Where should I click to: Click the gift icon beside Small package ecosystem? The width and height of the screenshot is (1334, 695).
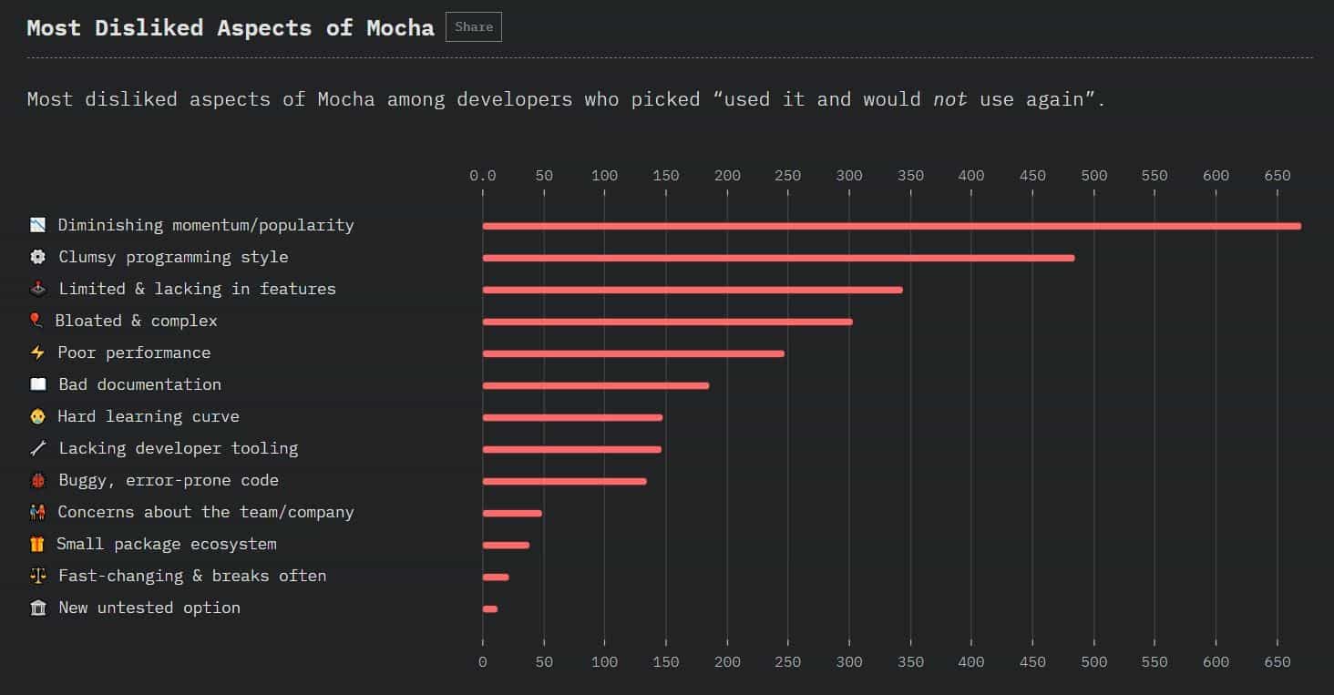pos(36,544)
